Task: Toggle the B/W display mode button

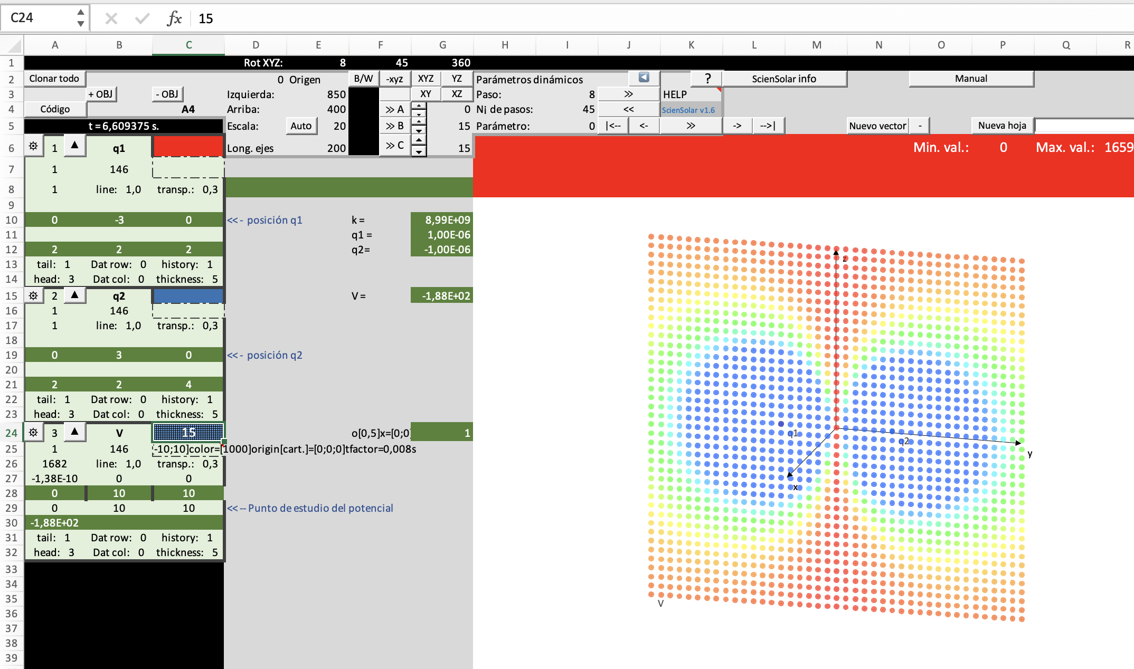Action: [x=363, y=79]
